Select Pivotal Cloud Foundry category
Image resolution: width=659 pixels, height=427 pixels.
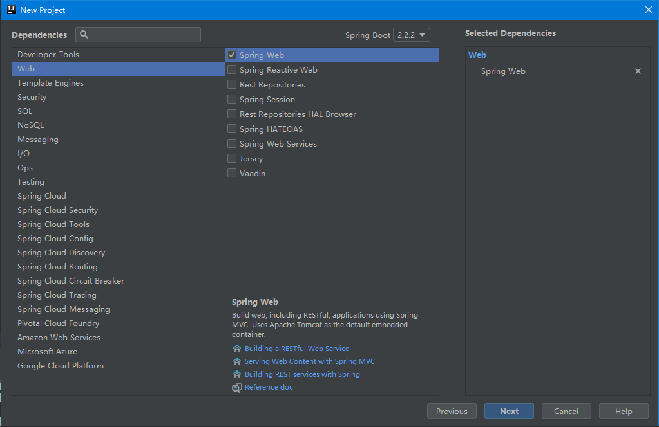[x=119, y=323]
